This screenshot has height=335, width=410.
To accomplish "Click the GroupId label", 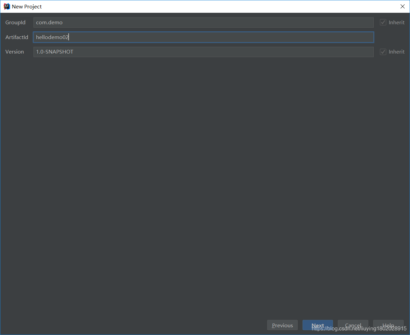I will coord(15,23).
